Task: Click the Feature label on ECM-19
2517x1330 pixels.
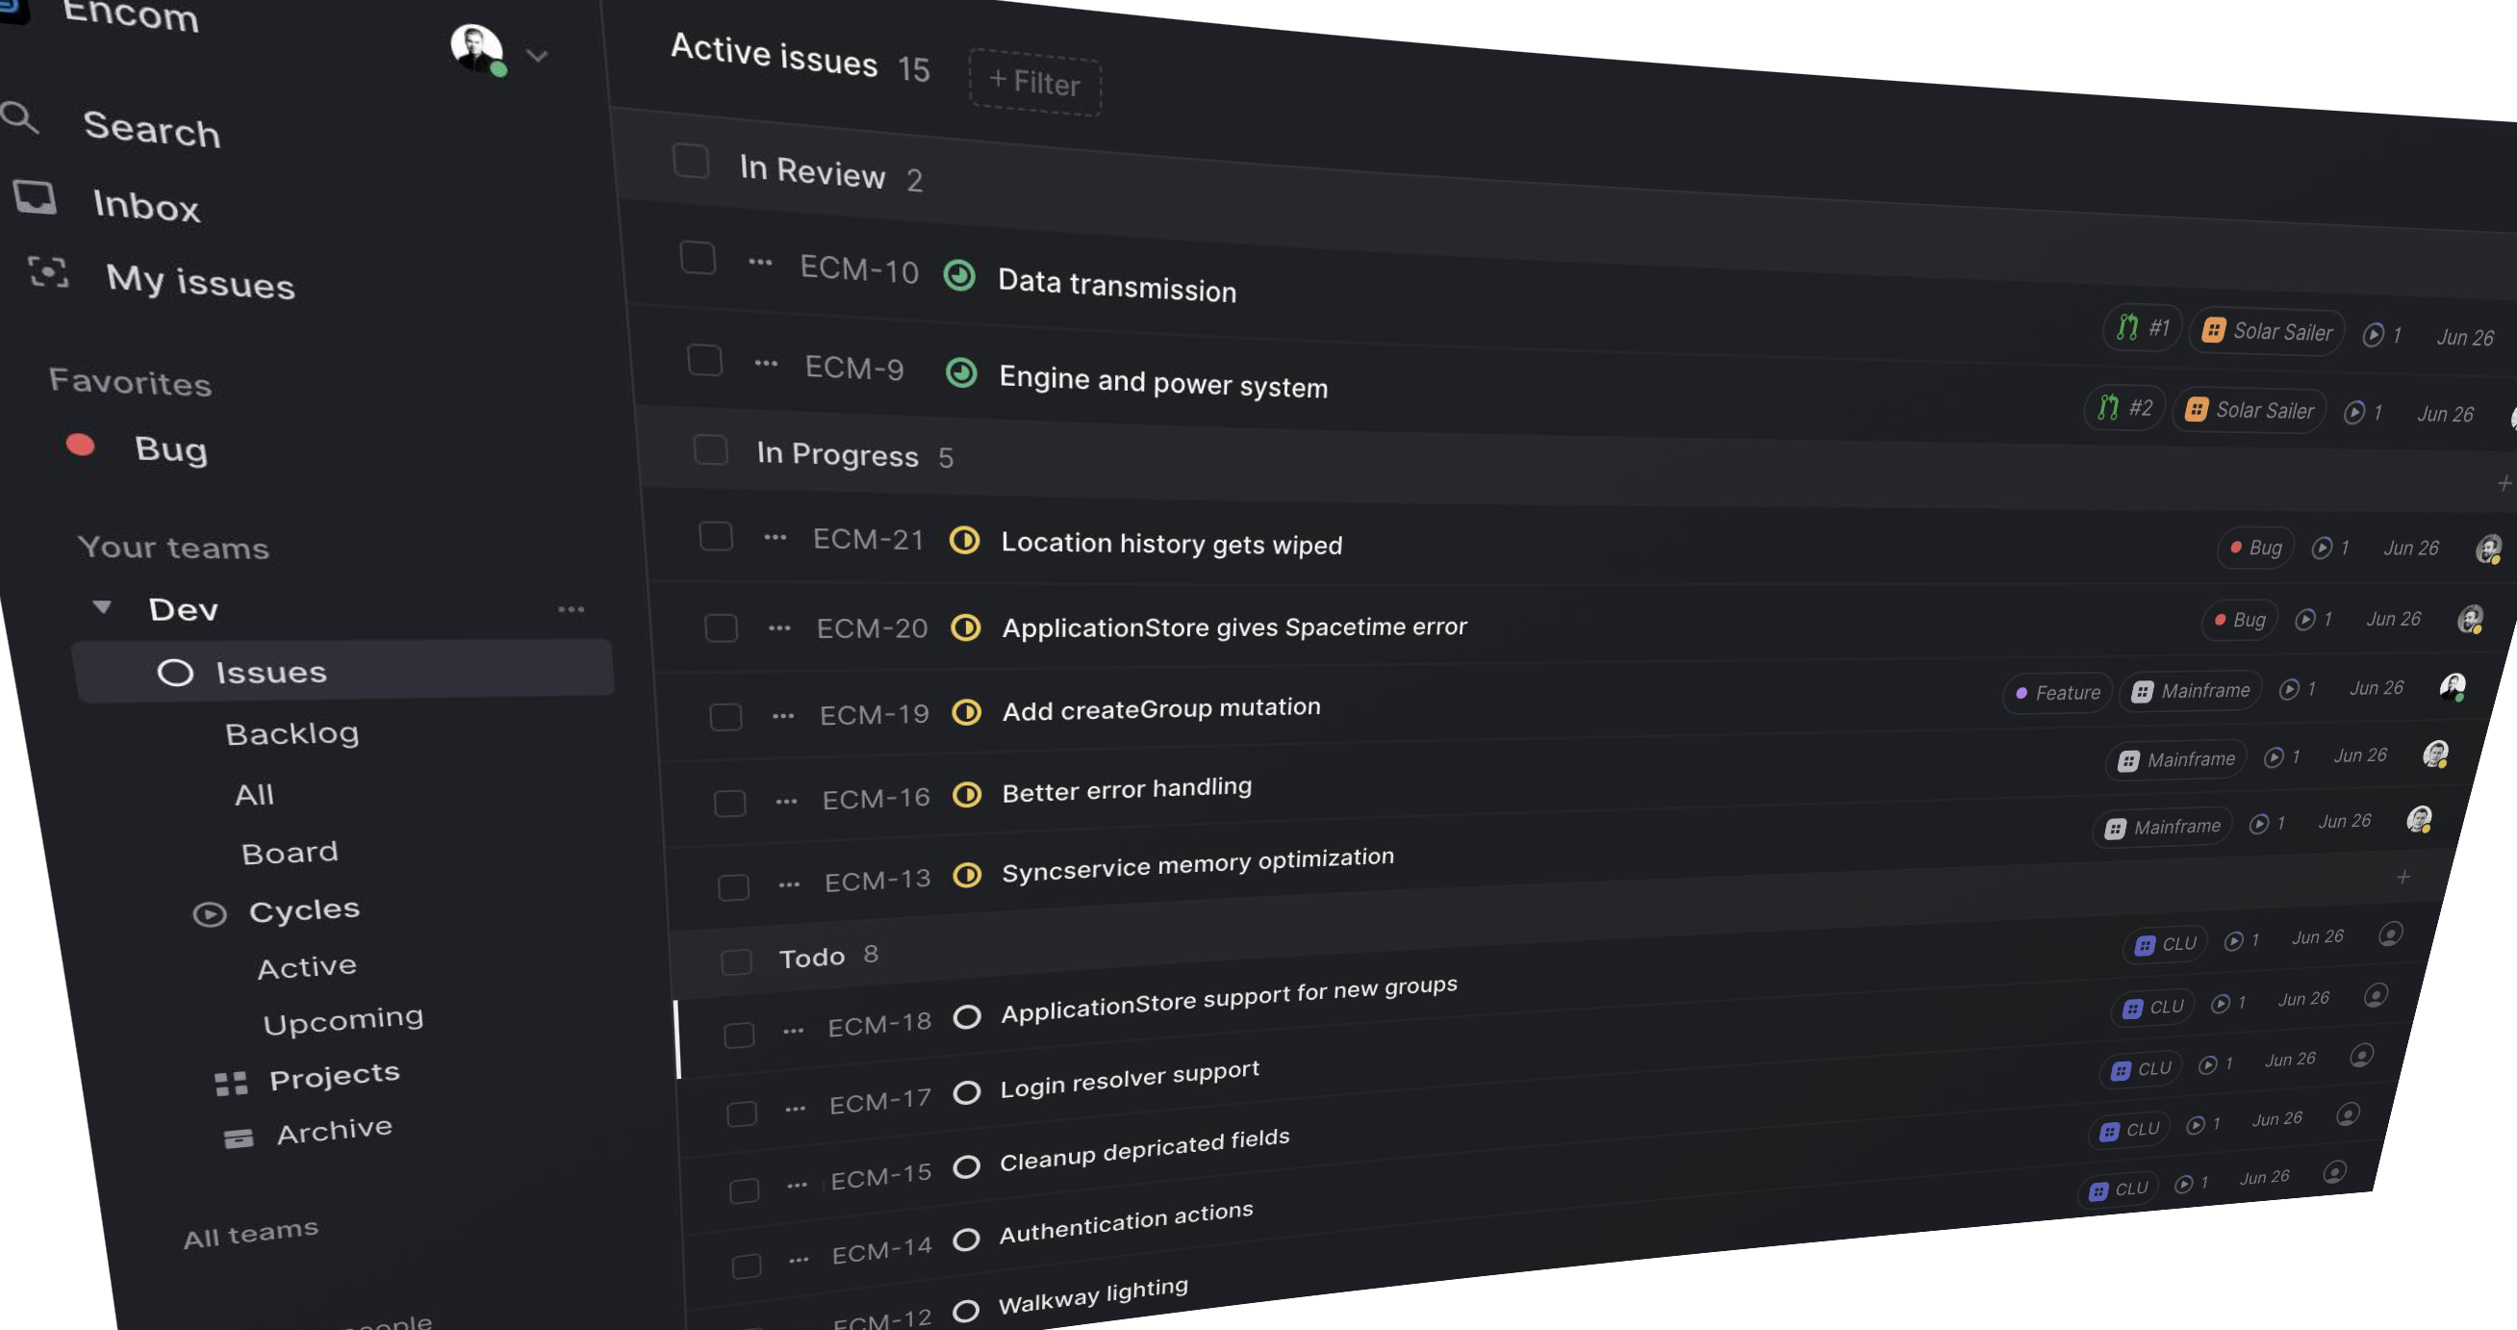Action: [x=2057, y=693]
